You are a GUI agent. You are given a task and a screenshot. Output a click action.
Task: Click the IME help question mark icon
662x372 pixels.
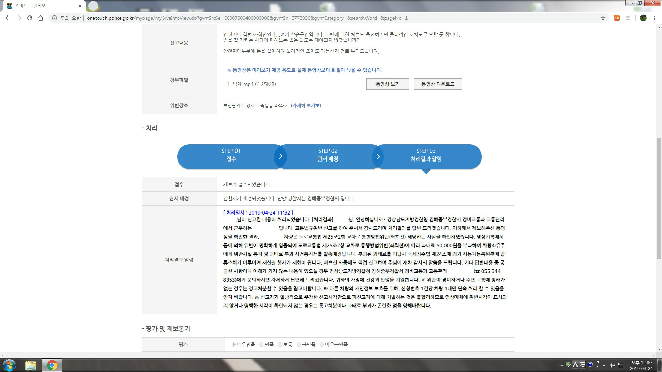click(590, 364)
